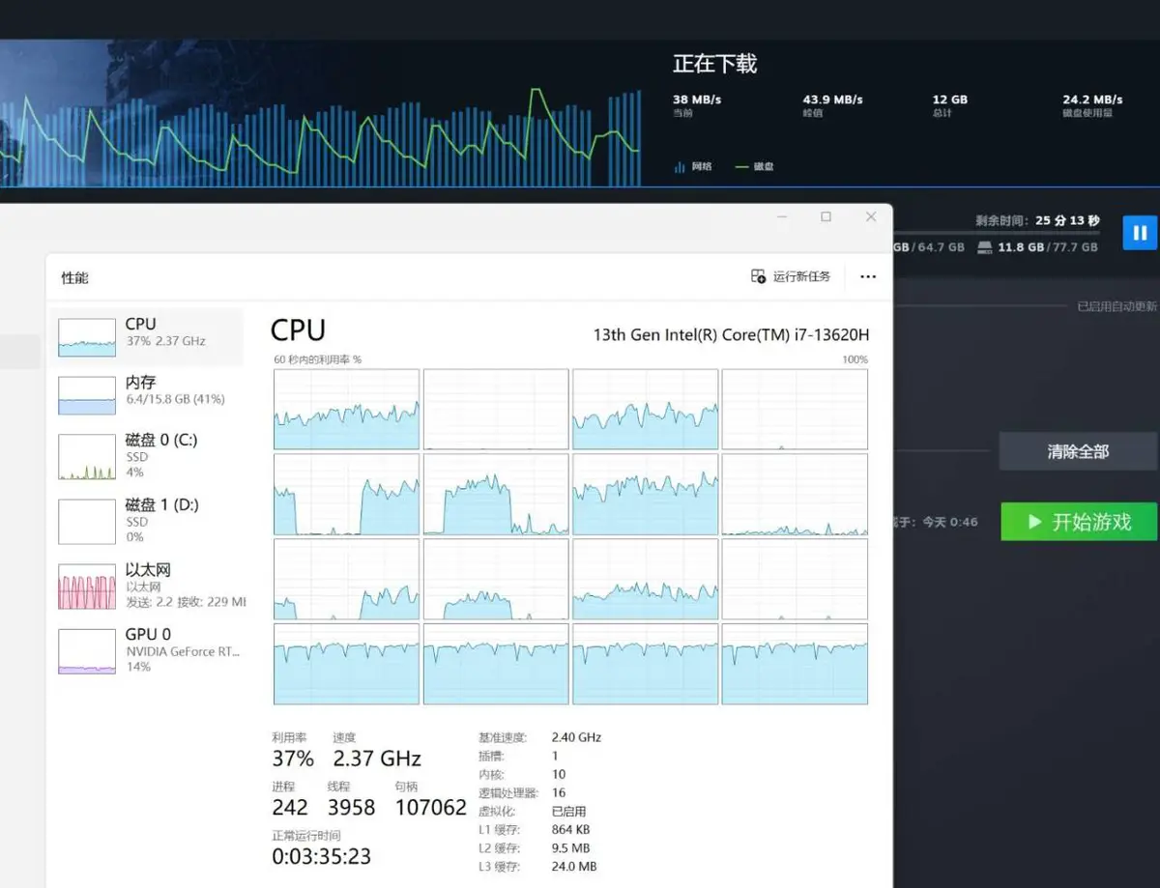
Task: Click the 网络 bar chart legend icon
Action: pyautogui.click(x=679, y=167)
